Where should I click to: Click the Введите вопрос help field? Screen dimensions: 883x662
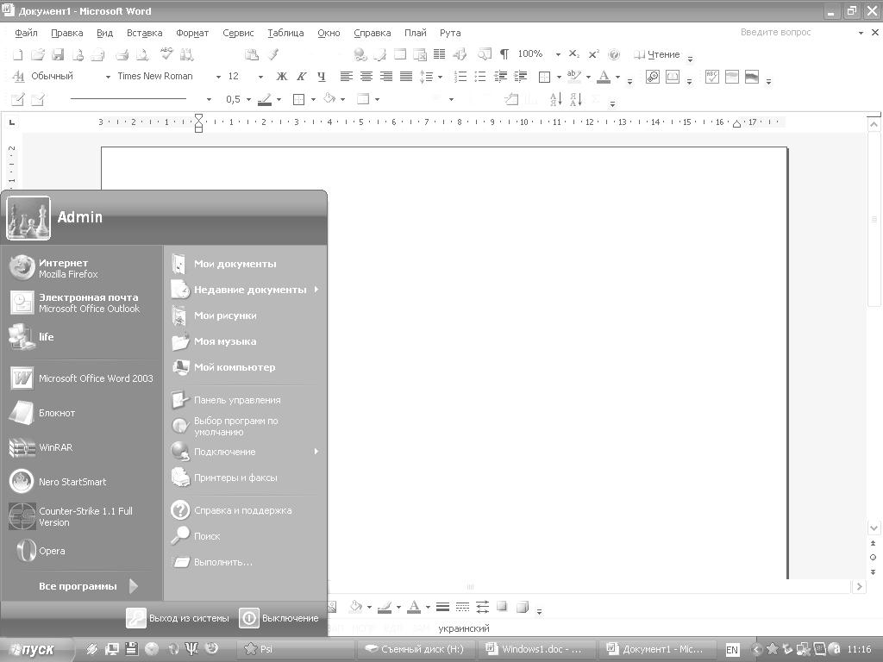797,33
